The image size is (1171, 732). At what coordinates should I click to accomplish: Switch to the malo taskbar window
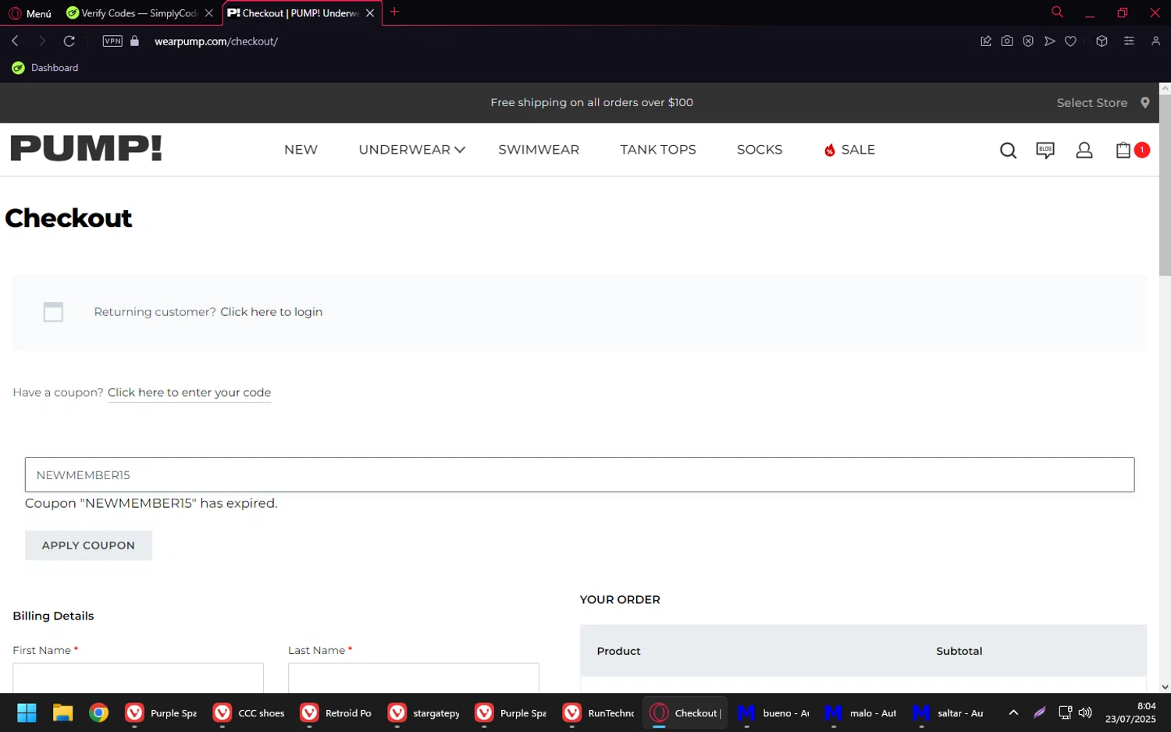861,712
